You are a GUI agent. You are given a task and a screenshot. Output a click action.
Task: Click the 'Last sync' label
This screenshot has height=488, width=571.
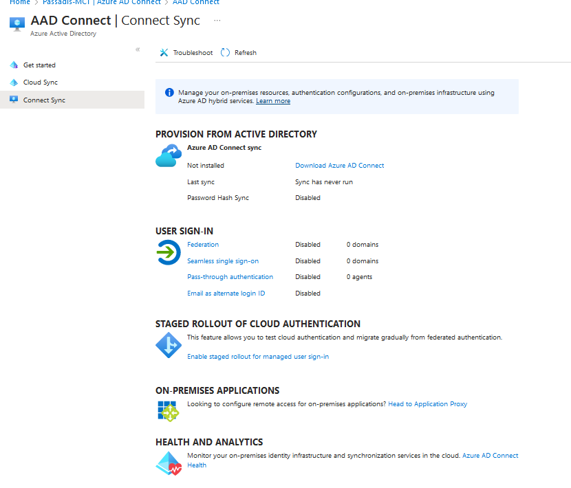coord(201,182)
